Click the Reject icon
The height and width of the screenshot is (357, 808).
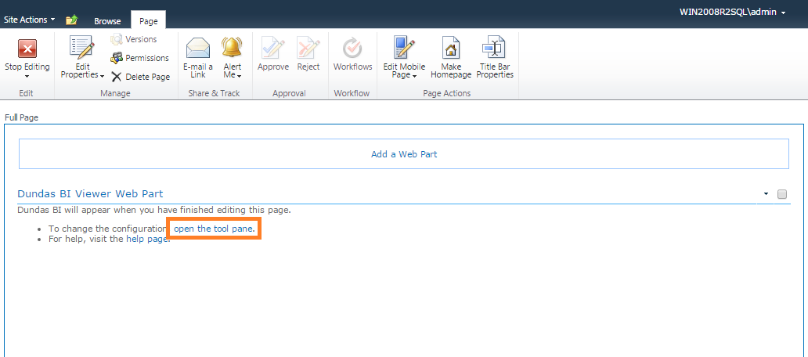[308, 48]
